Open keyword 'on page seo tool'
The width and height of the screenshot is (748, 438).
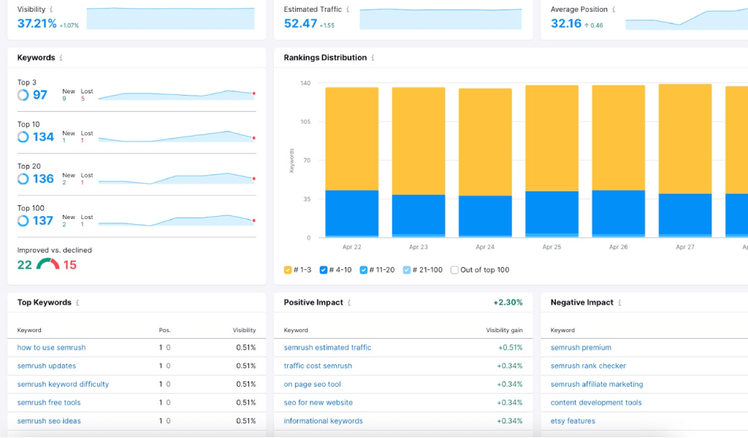pos(313,384)
